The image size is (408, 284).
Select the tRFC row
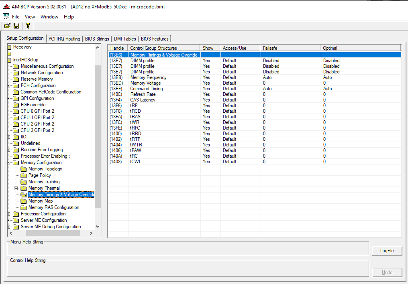(255, 128)
